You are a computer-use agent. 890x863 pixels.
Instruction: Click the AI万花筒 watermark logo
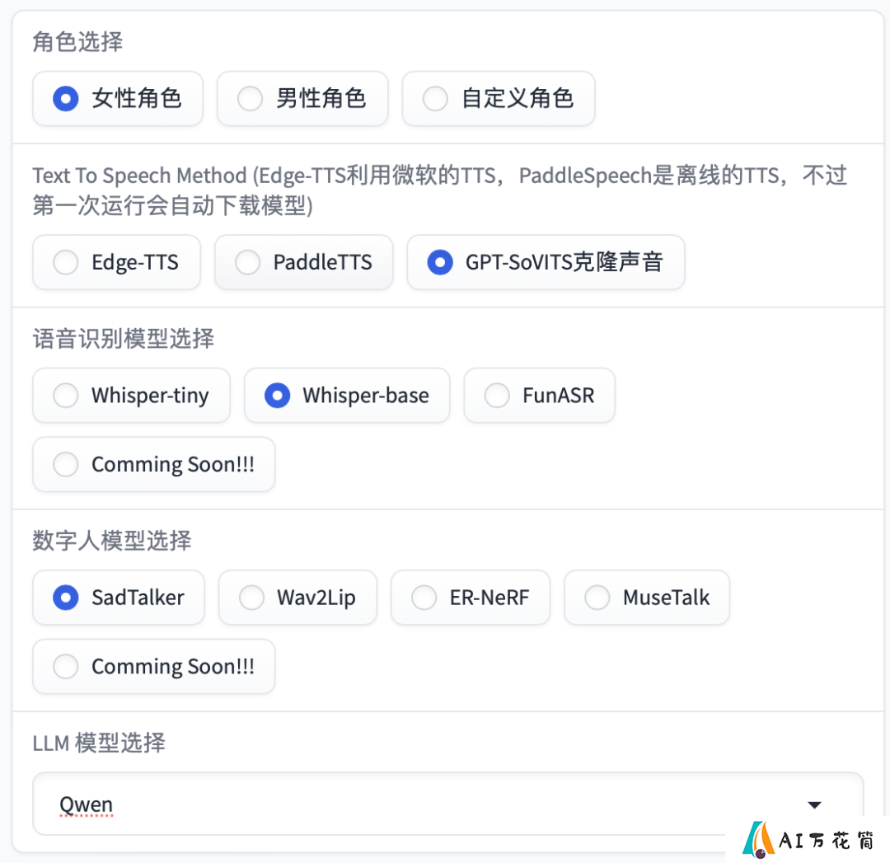pyautogui.click(x=807, y=840)
